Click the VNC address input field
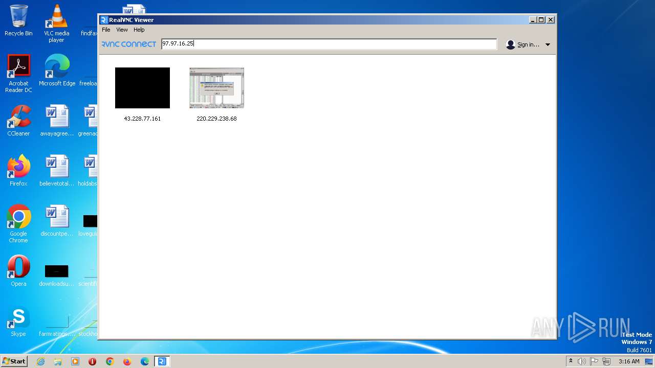 coord(329,44)
